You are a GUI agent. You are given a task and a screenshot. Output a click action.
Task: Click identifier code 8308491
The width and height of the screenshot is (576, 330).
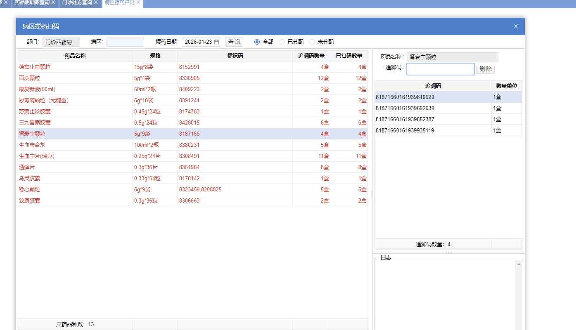point(189,156)
